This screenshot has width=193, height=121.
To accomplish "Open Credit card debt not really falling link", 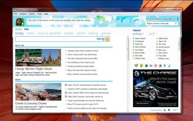I will tap(81, 66).
